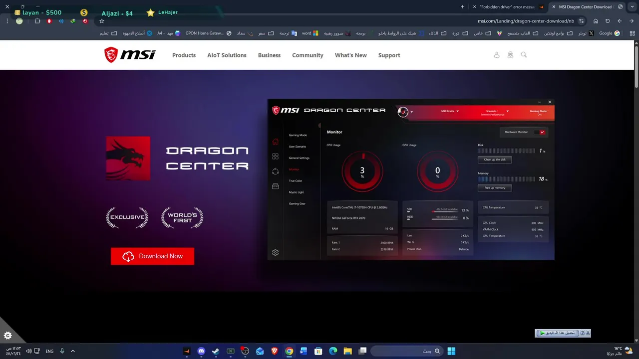Open the Support menu
This screenshot has height=359, width=639.
pos(389,55)
